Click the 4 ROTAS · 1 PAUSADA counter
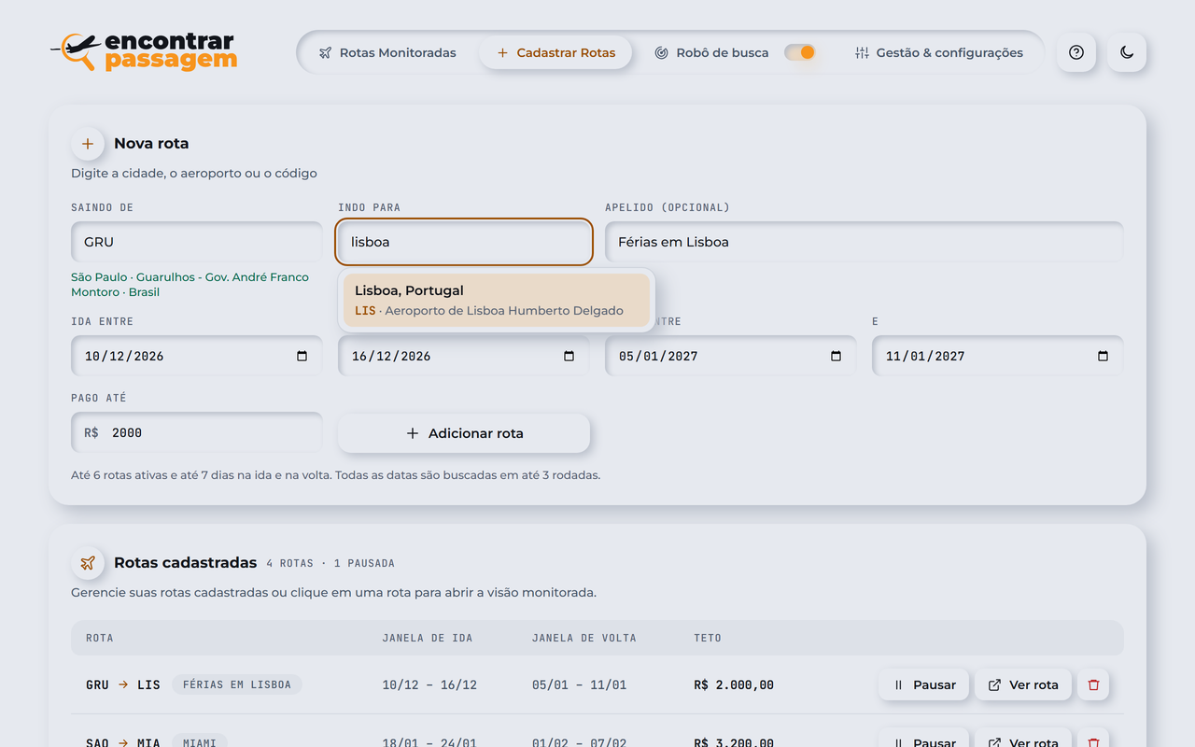 coord(330,563)
